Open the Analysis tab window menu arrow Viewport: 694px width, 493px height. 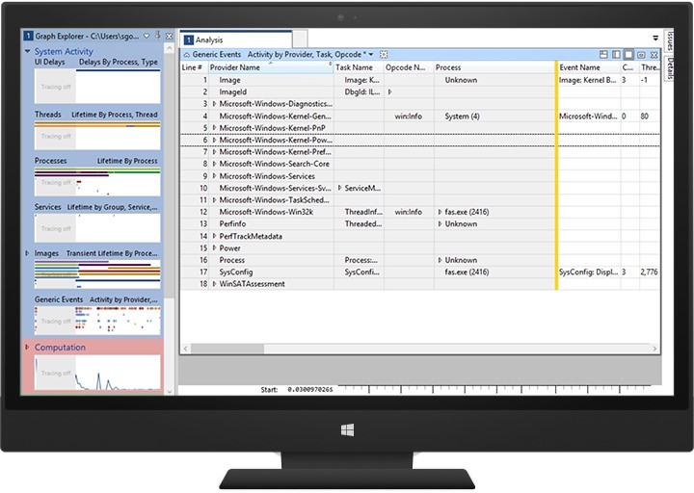pyautogui.click(x=655, y=38)
